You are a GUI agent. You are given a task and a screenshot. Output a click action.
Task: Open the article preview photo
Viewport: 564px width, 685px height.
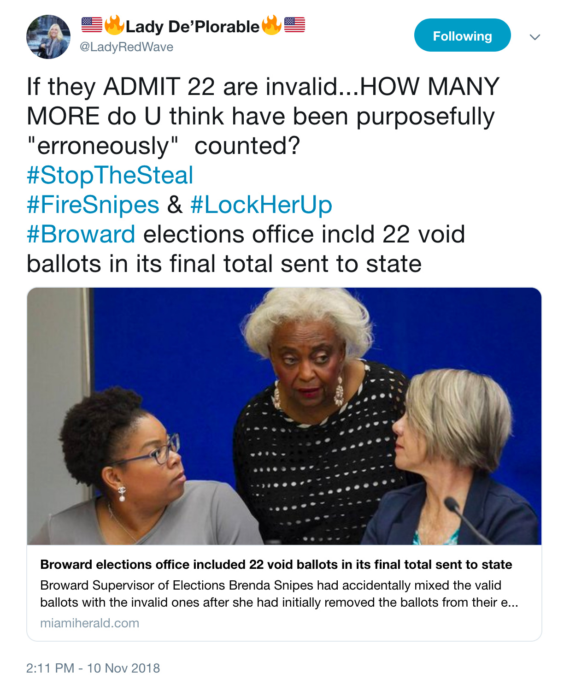coord(284,416)
